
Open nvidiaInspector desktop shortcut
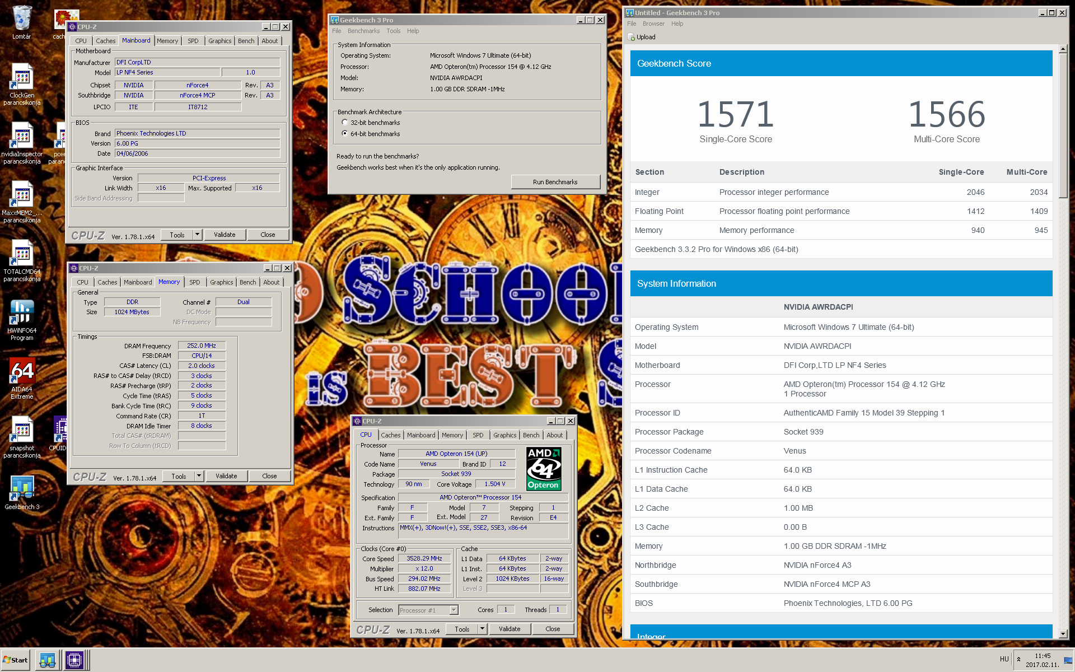pyautogui.click(x=22, y=143)
